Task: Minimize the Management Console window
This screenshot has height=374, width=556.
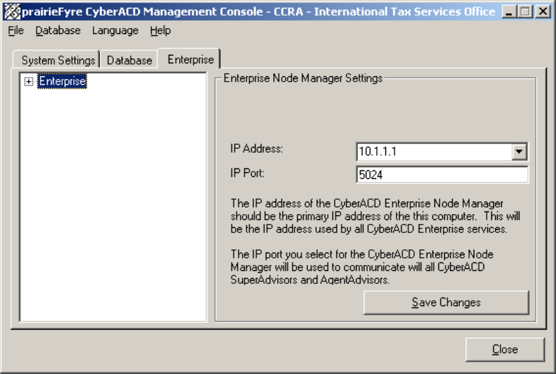Action: pyautogui.click(x=510, y=12)
